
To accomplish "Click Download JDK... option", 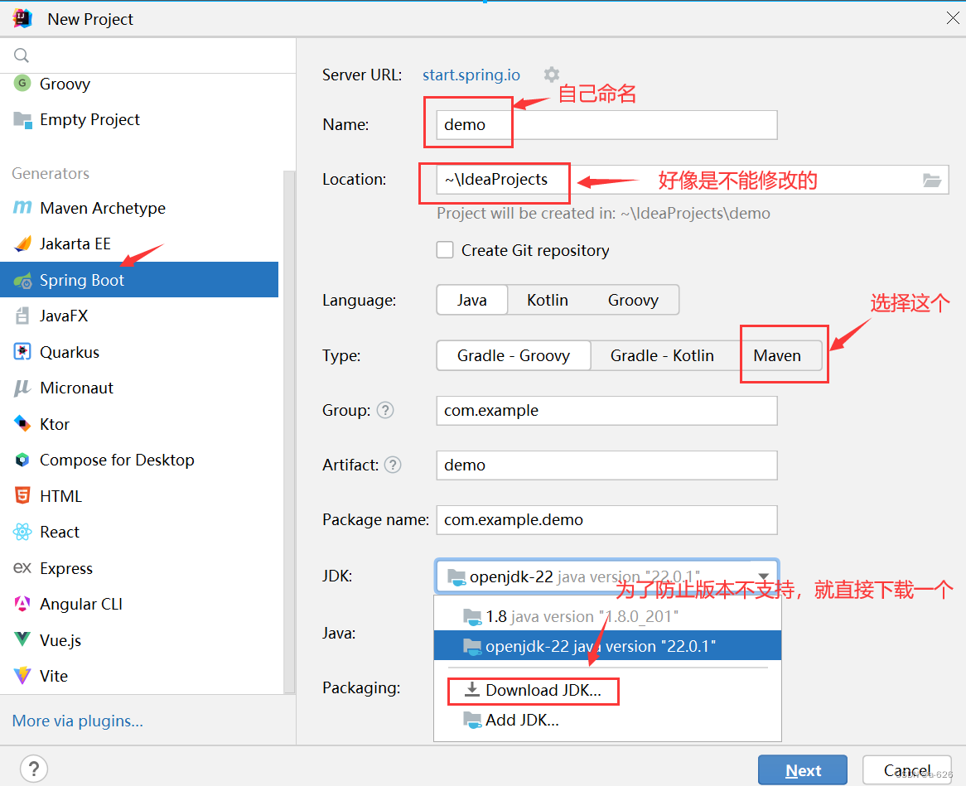I will coord(533,690).
